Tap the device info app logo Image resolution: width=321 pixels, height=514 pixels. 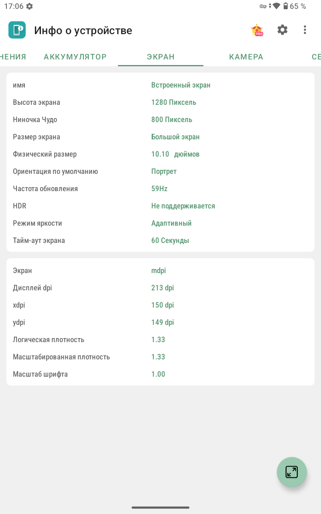pos(17,30)
